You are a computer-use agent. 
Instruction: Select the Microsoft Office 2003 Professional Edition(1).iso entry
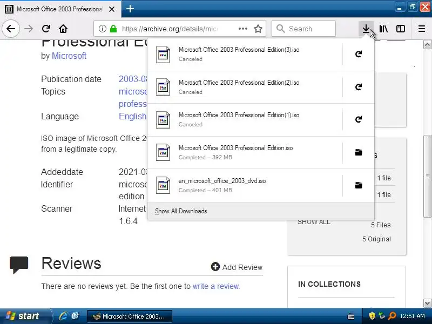click(x=245, y=119)
